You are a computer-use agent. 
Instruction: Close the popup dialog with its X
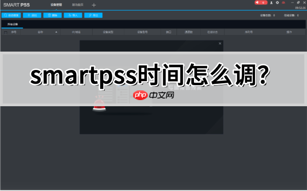220,43
